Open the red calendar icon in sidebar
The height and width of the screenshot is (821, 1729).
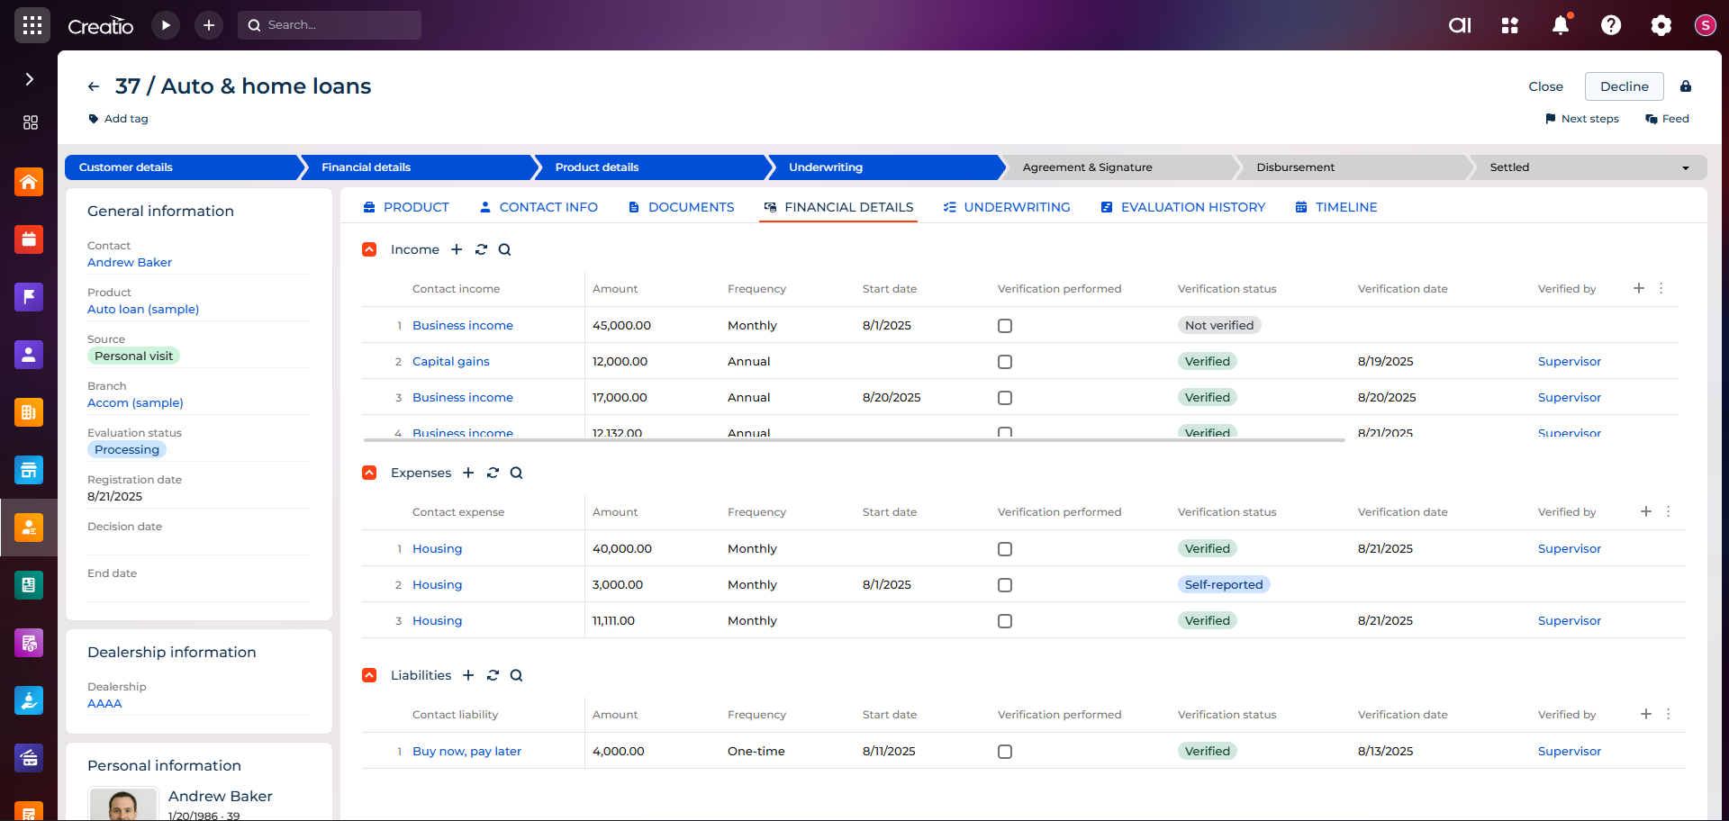(x=29, y=239)
